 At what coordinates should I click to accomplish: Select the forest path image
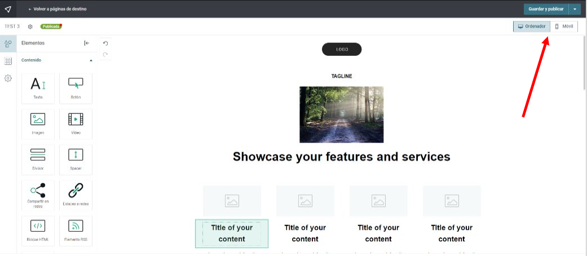click(341, 114)
